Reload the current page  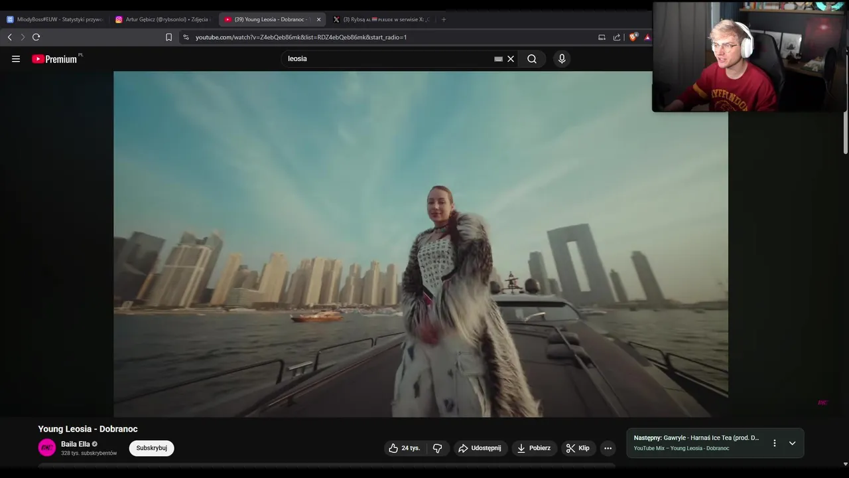[36, 37]
